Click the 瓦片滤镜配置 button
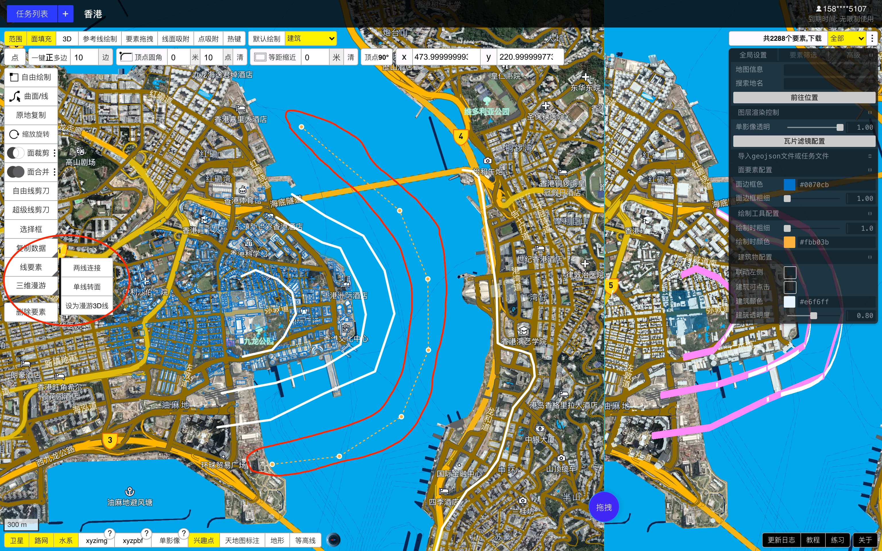Viewport: 882px width, 551px height. tap(804, 141)
